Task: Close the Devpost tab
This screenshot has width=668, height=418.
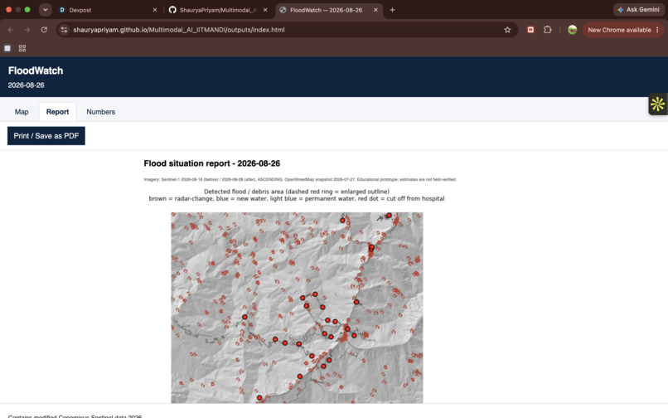Action: click(x=155, y=10)
